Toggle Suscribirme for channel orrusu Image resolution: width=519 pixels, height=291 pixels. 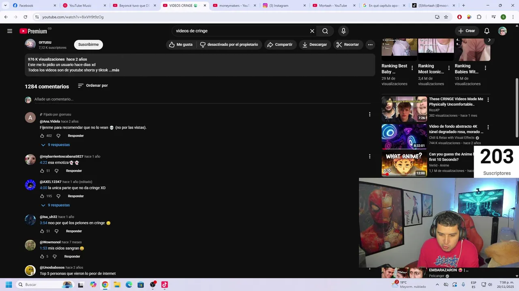(x=88, y=44)
